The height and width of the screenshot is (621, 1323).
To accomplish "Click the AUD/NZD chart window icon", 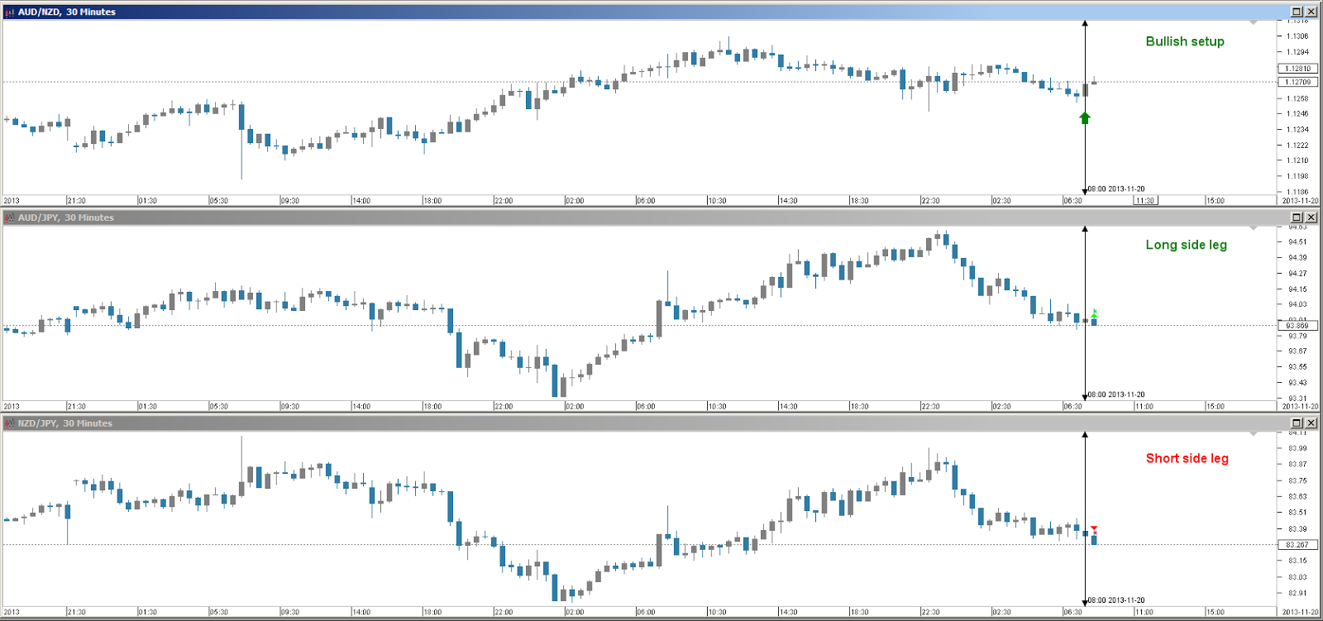I will [10, 12].
